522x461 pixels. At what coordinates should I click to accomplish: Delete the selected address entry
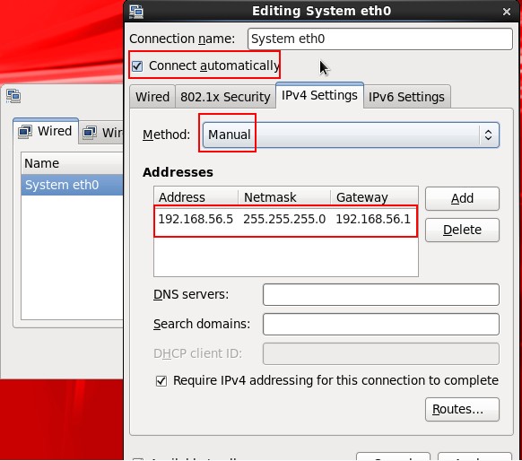coord(462,230)
